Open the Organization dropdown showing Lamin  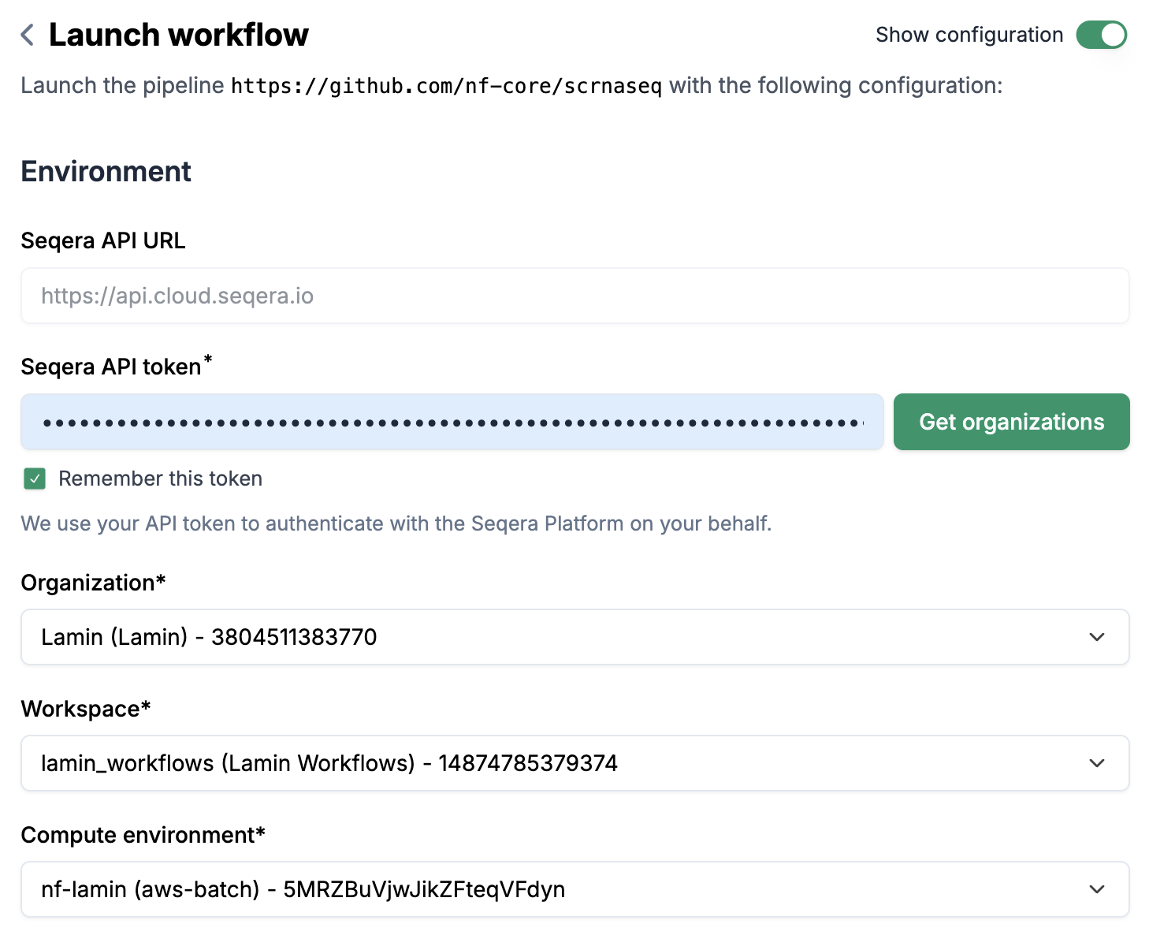[x=552, y=637]
